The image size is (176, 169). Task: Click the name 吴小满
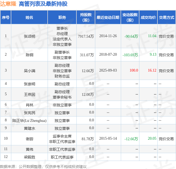pyautogui.click(x=30, y=71)
